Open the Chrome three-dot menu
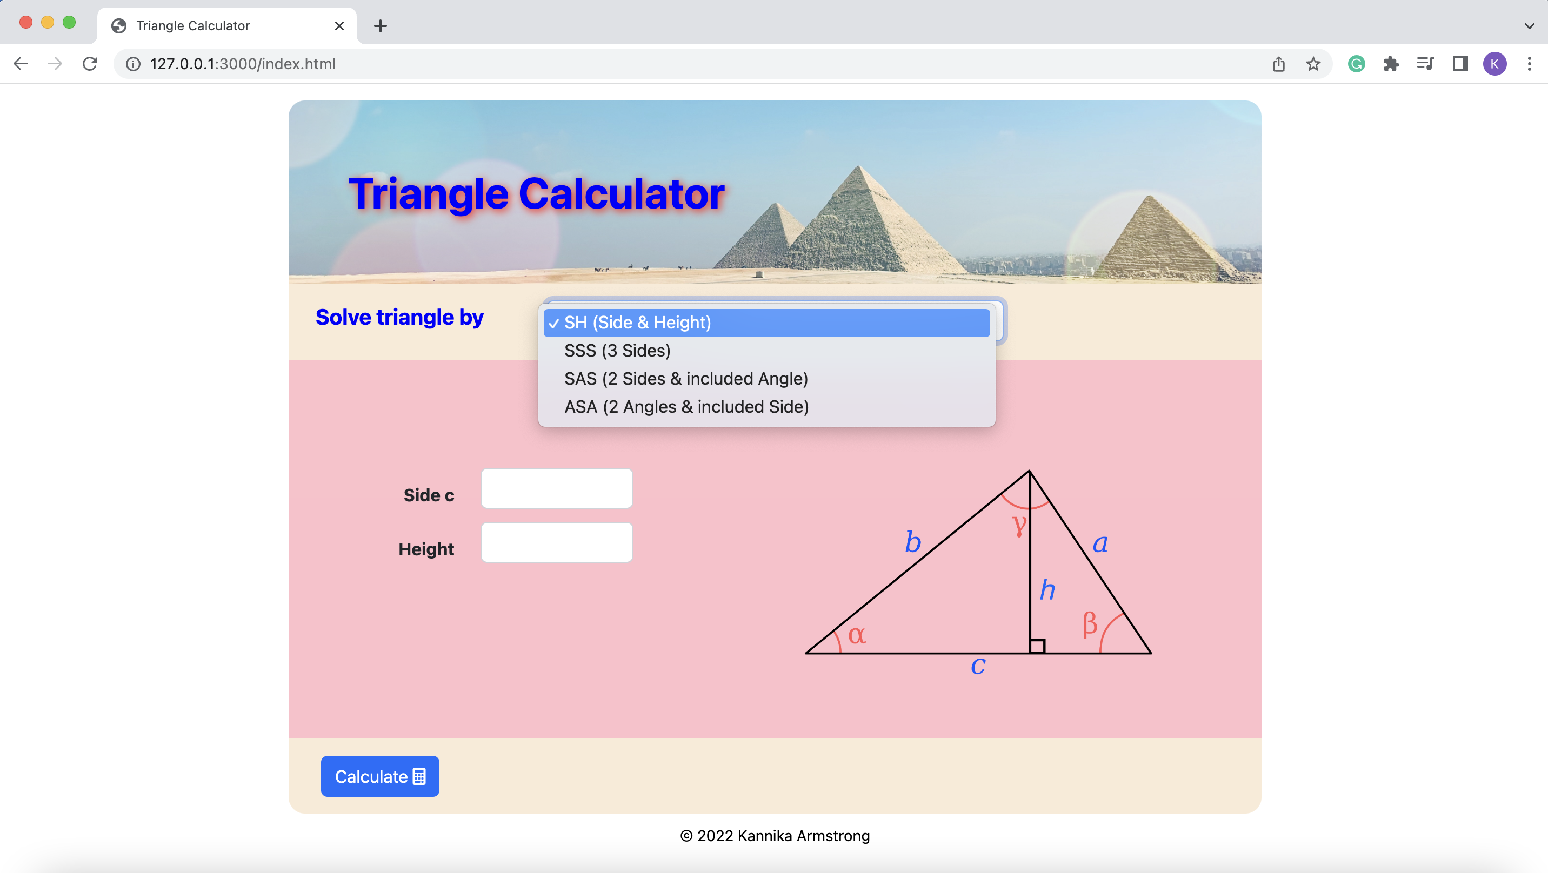1548x873 pixels. click(1530, 63)
